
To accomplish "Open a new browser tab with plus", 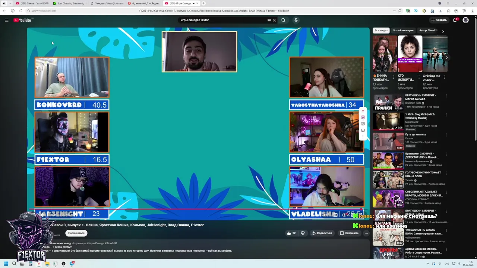I will (203, 3).
